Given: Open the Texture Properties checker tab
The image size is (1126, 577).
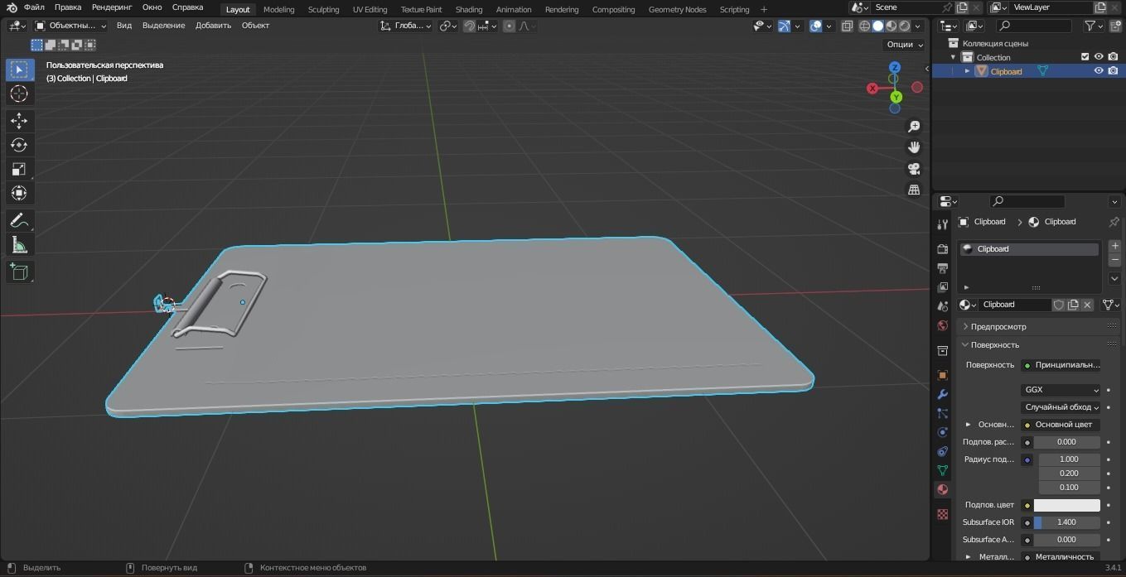Looking at the screenshot, I should (942, 516).
